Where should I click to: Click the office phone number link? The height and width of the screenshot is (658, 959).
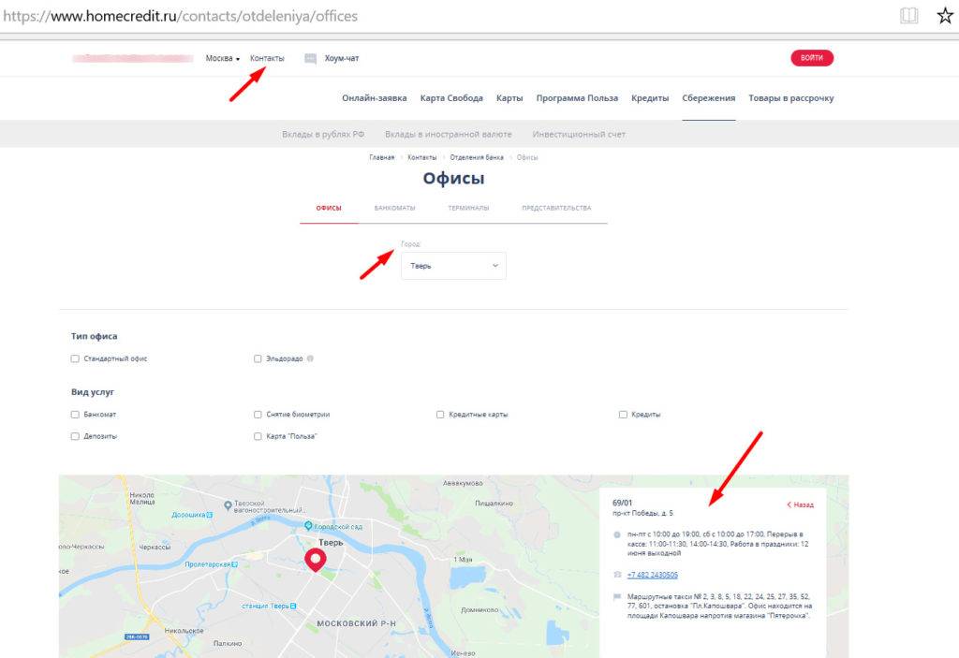[654, 575]
